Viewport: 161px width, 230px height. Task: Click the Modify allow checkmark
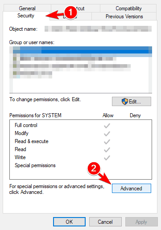pyautogui.click(x=107, y=134)
